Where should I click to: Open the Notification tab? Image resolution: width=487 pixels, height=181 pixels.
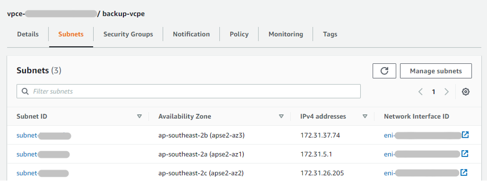[191, 34]
